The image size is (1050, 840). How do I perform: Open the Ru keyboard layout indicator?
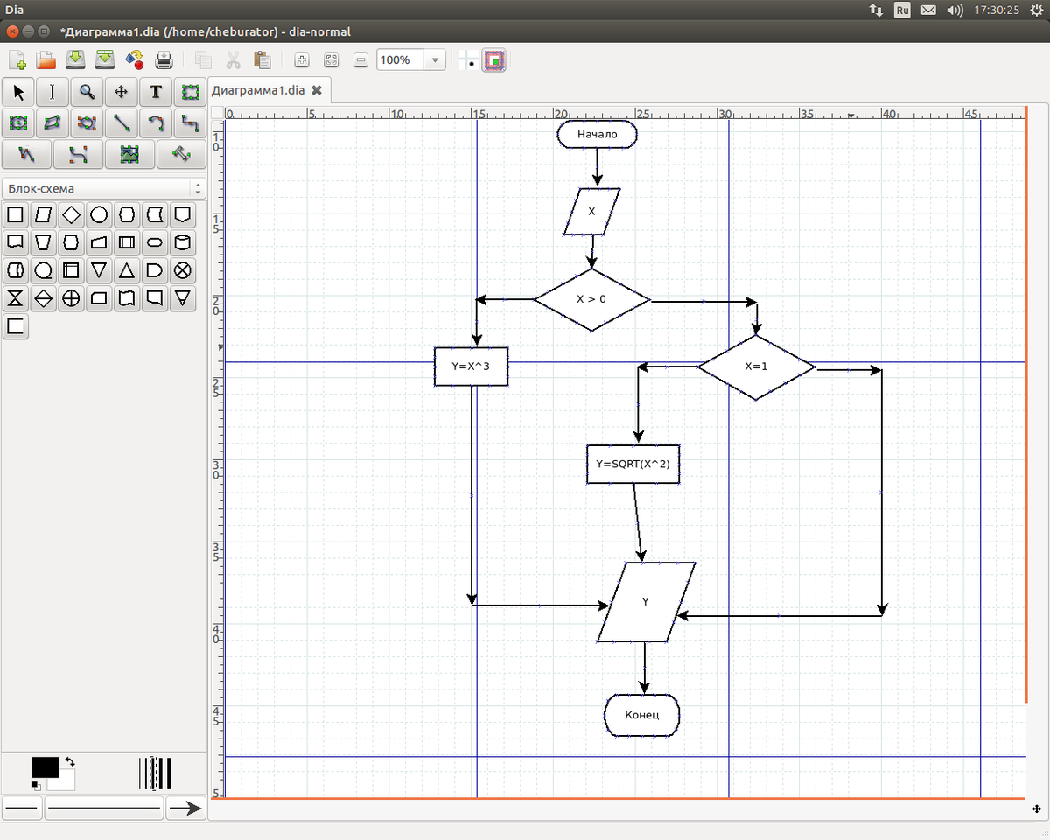[x=901, y=10]
